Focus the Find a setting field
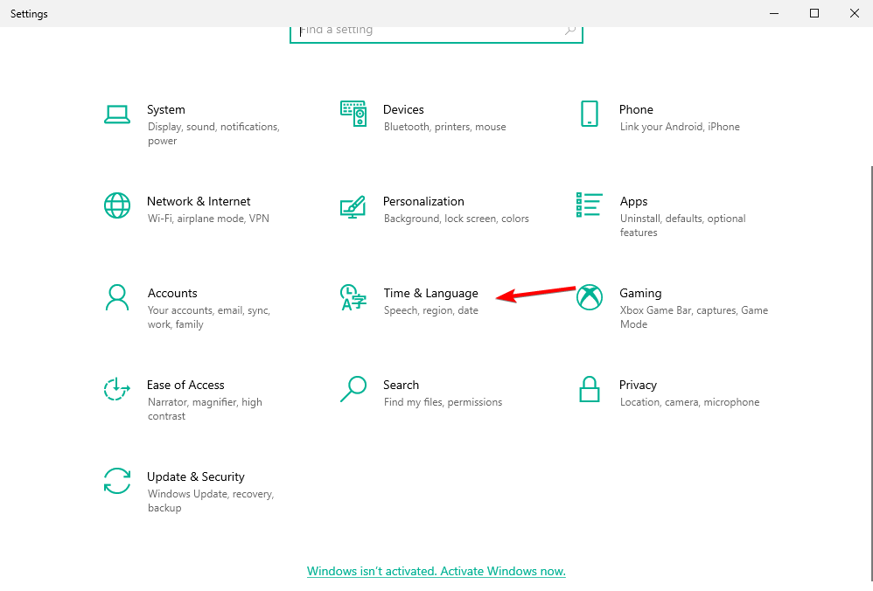 pyautogui.click(x=436, y=33)
